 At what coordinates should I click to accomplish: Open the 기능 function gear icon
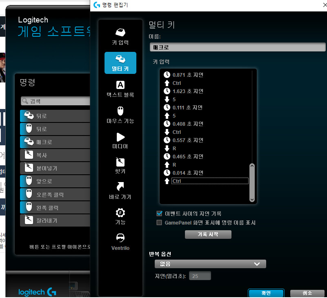tap(120, 213)
